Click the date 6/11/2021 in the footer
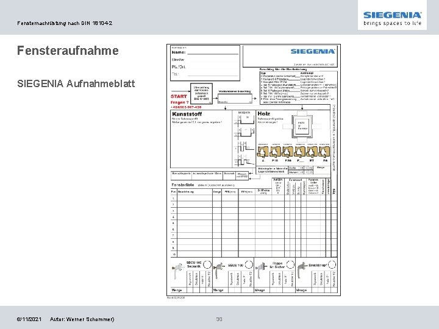 tap(29, 319)
